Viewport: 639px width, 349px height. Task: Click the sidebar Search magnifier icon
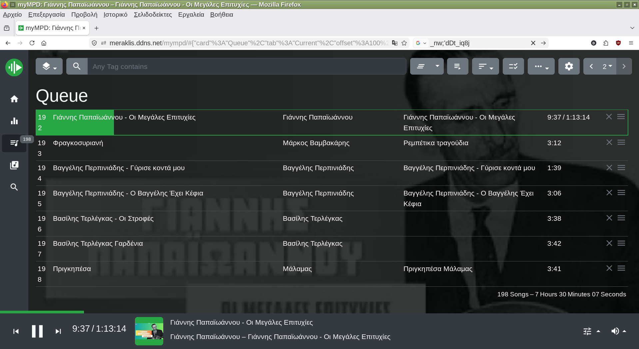14,187
